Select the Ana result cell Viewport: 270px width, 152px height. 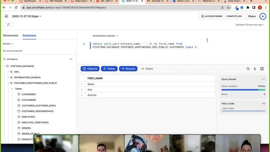(x=150, y=90)
